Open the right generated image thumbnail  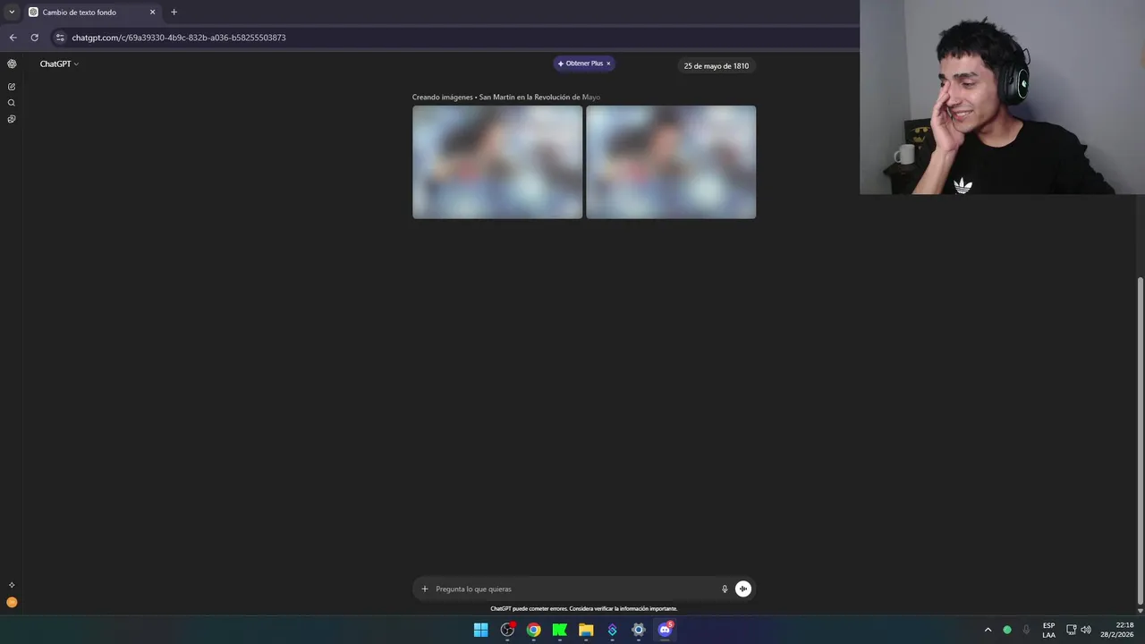coord(671,162)
